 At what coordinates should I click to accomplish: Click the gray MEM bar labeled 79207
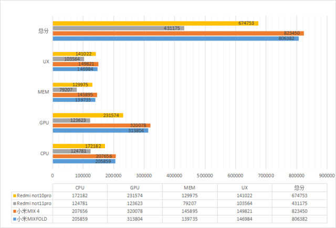pos(65,90)
